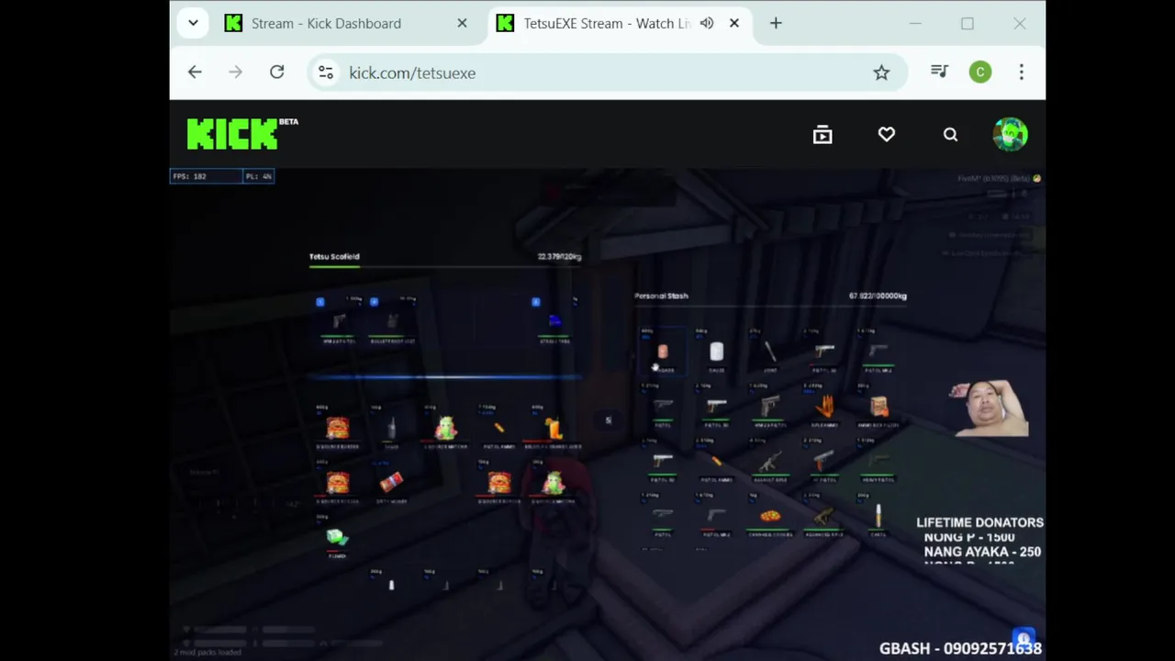Close the TetsuEXE Stream tab

point(734,23)
